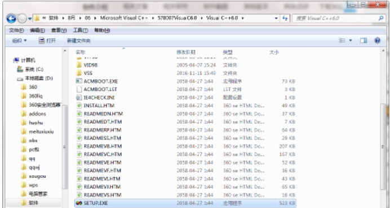Click the 打开 toolbar button
This screenshot has width=390, height=208.
(x=47, y=40)
